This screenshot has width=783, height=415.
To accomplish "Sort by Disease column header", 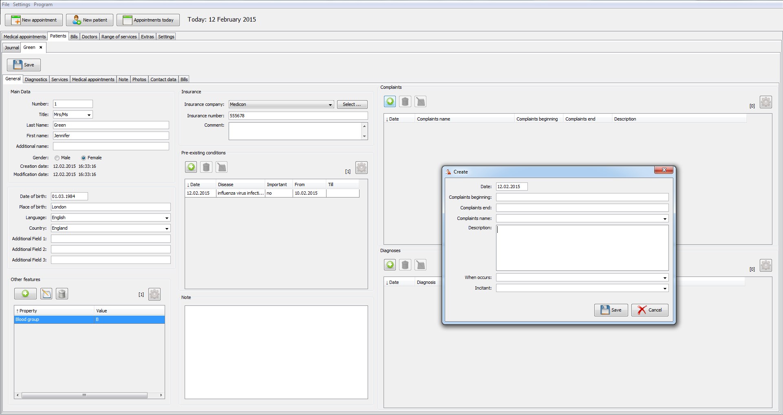I will 240,184.
